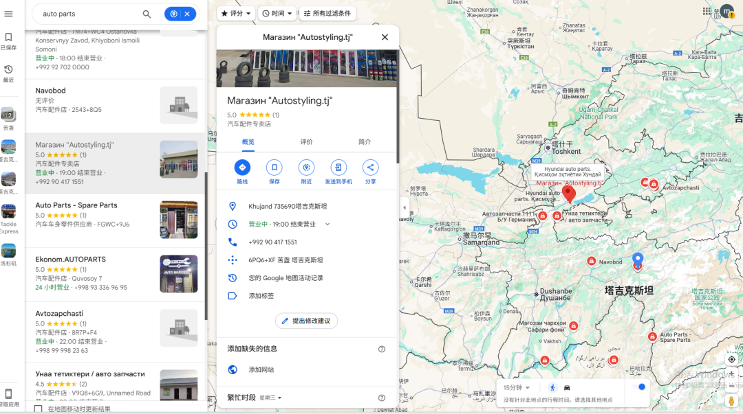743x414 pixels.
Task: Close the Autostyling.tj details panel
Action: coord(385,37)
